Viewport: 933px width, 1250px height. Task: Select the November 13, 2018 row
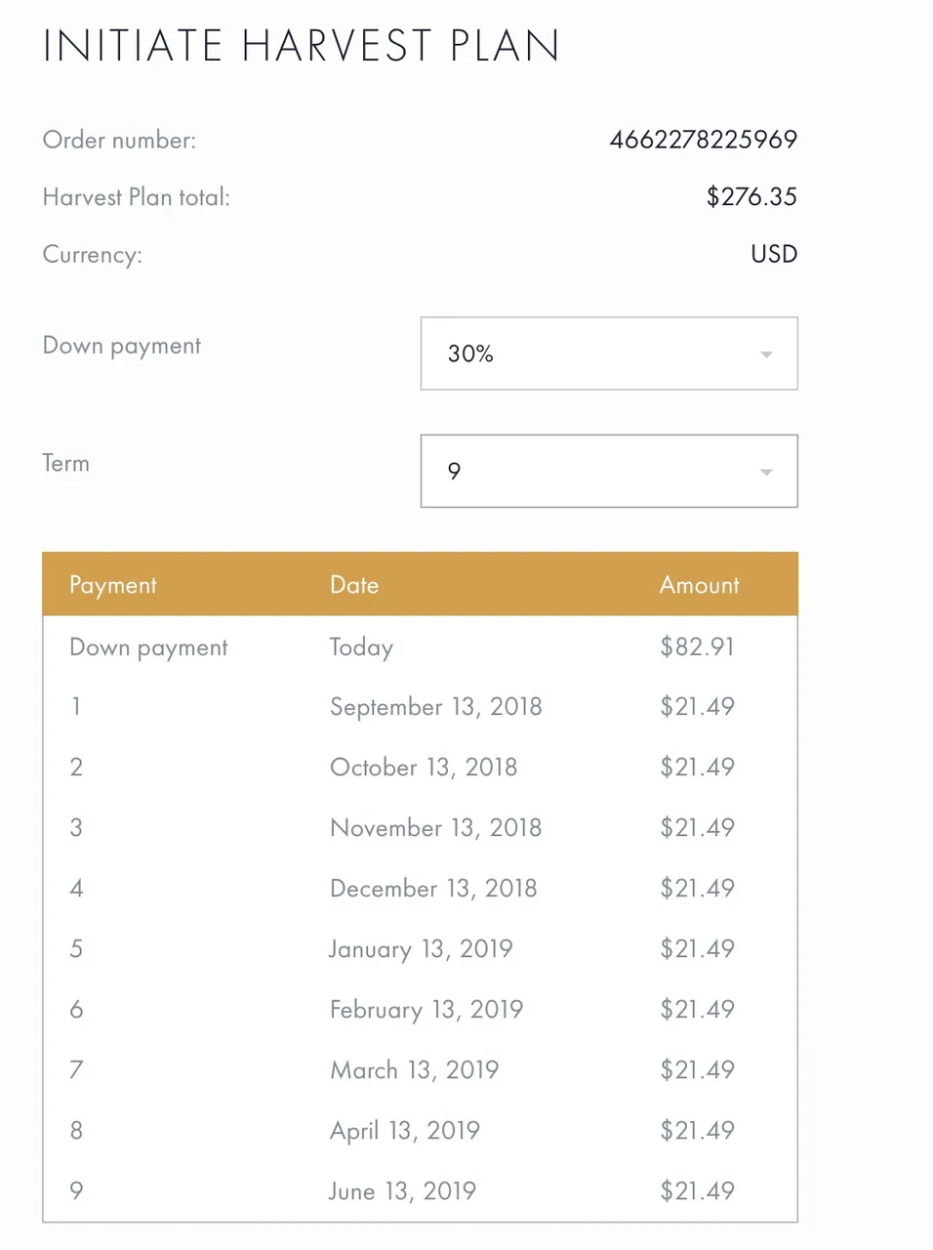(420, 828)
